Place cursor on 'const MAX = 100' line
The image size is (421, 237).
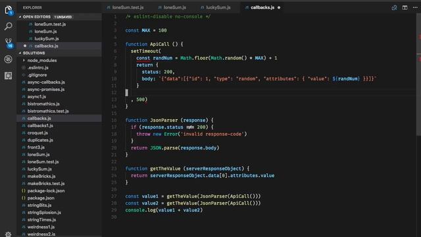coord(146,30)
